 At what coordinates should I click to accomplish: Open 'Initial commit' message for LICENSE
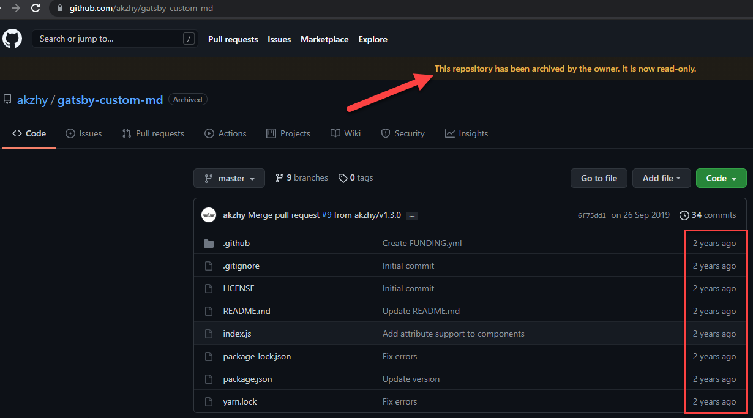(x=408, y=288)
